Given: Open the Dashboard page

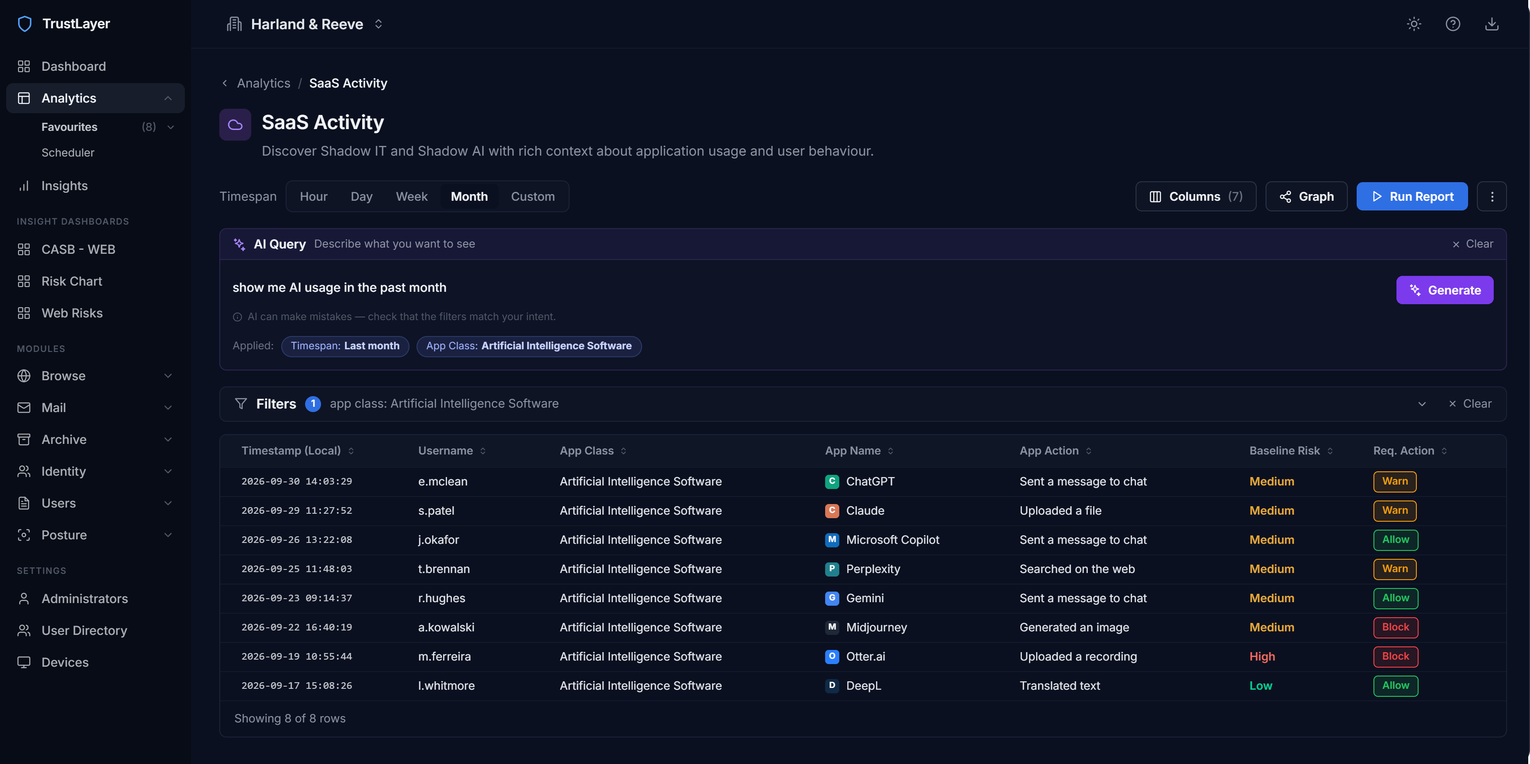Looking at the screenshot, I should [95, 66].
